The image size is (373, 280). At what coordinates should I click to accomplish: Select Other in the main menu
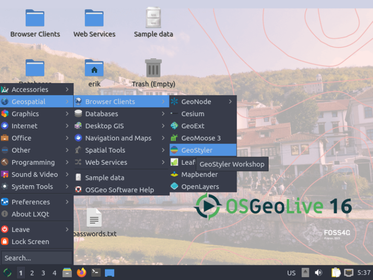[x=36, y=150]
